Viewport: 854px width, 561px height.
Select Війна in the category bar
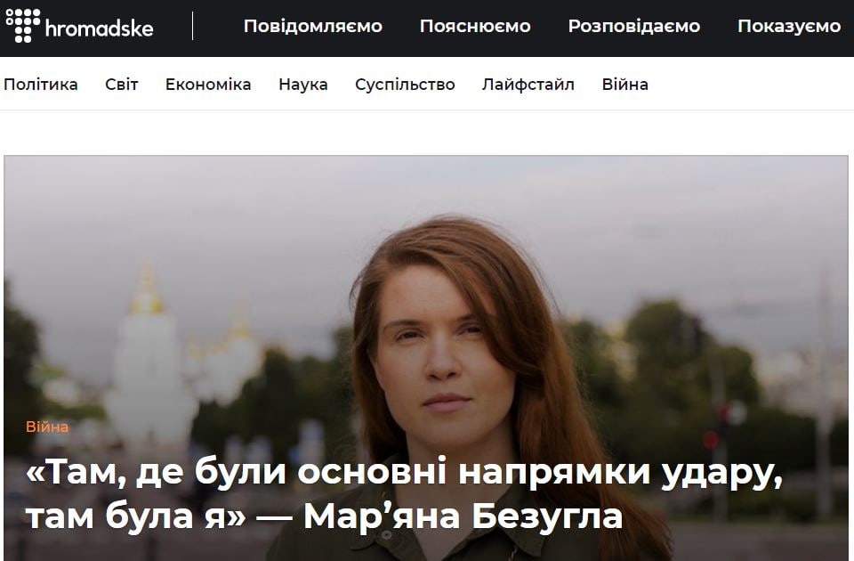click(x=624, y=85)
